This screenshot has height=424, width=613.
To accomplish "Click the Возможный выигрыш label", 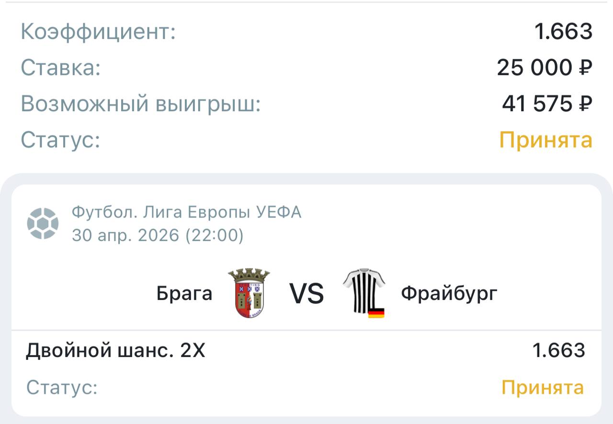I will click(141, 104).
